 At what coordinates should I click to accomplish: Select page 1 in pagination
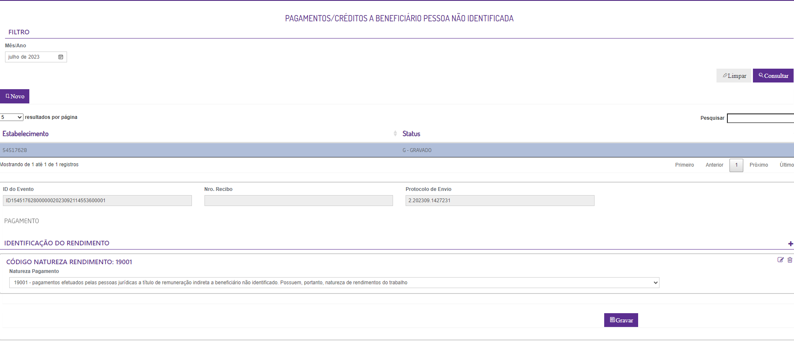(736, 165)
